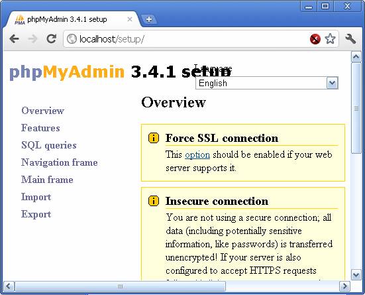Screen dimensions: 365x295
Task: Reload the page with the refresh icon
Action: click(51, 38)
